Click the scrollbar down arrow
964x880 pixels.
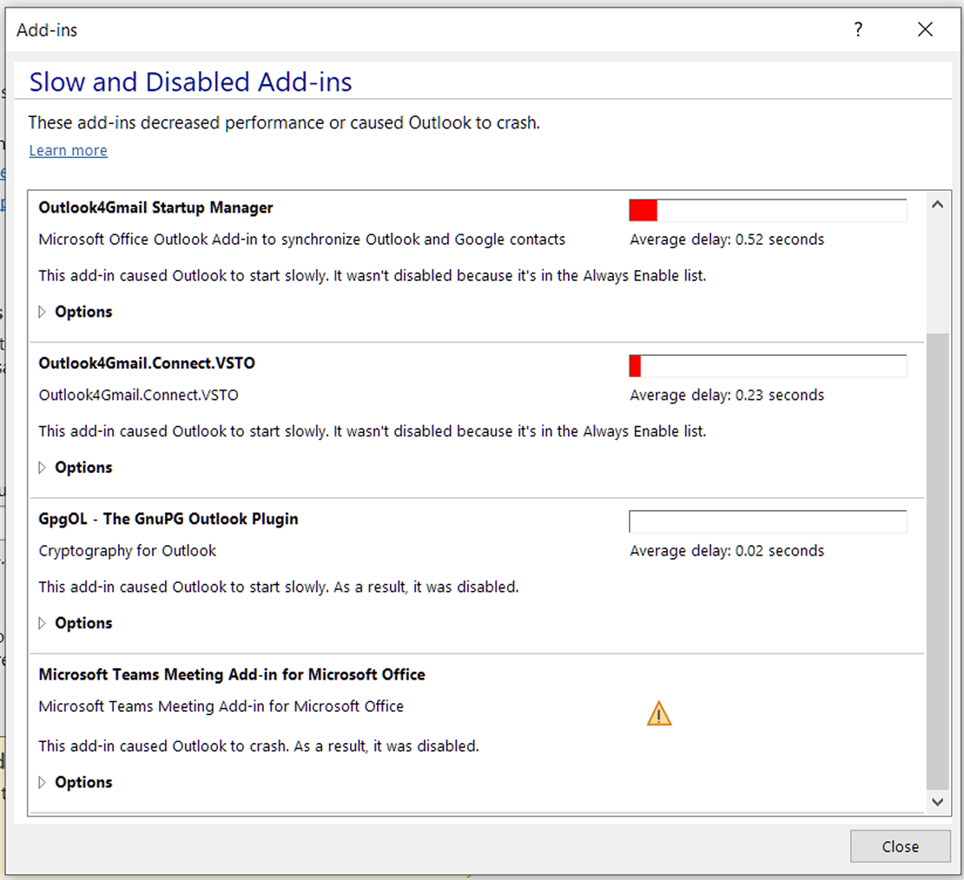(938, 802)
